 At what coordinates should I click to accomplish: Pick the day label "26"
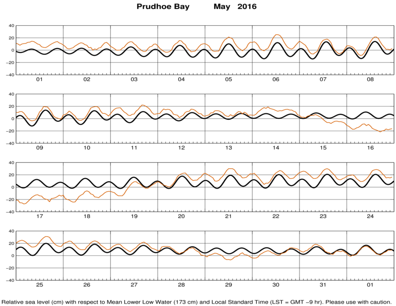click(x=87, y=285)
